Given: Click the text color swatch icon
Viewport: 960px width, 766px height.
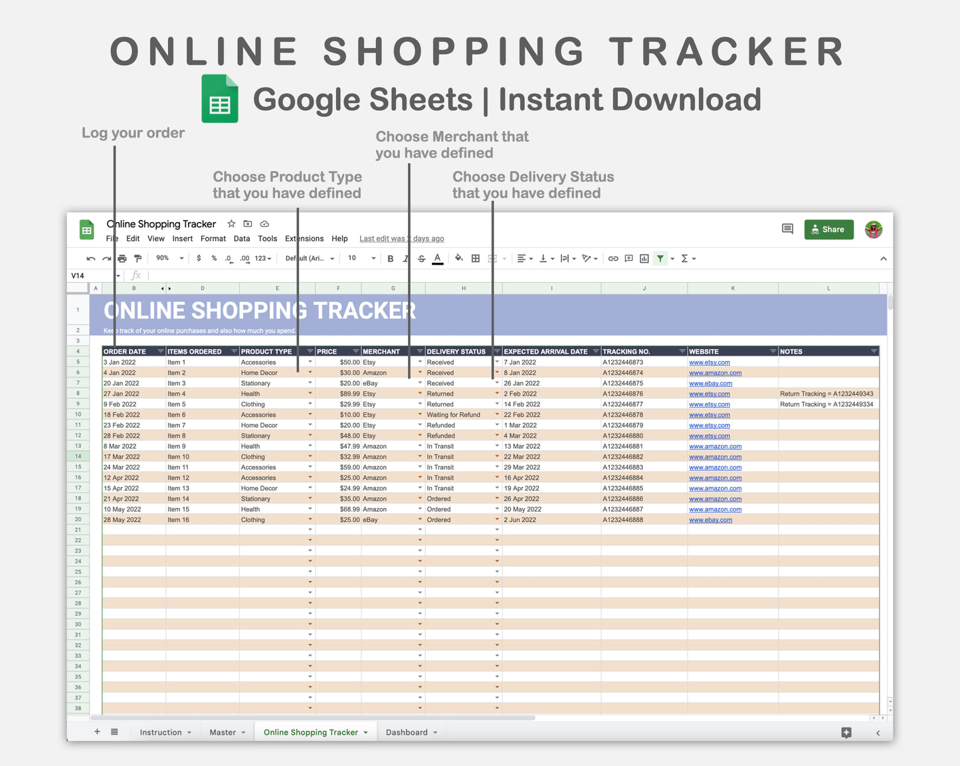Looking at the screenshot, I should (x=438, y=259).
